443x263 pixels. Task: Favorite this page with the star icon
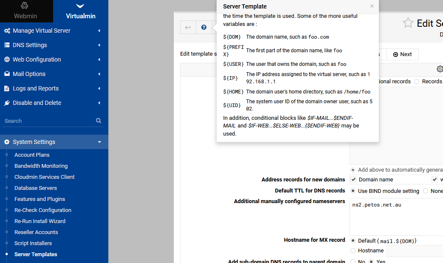click(x=408, y=23)
